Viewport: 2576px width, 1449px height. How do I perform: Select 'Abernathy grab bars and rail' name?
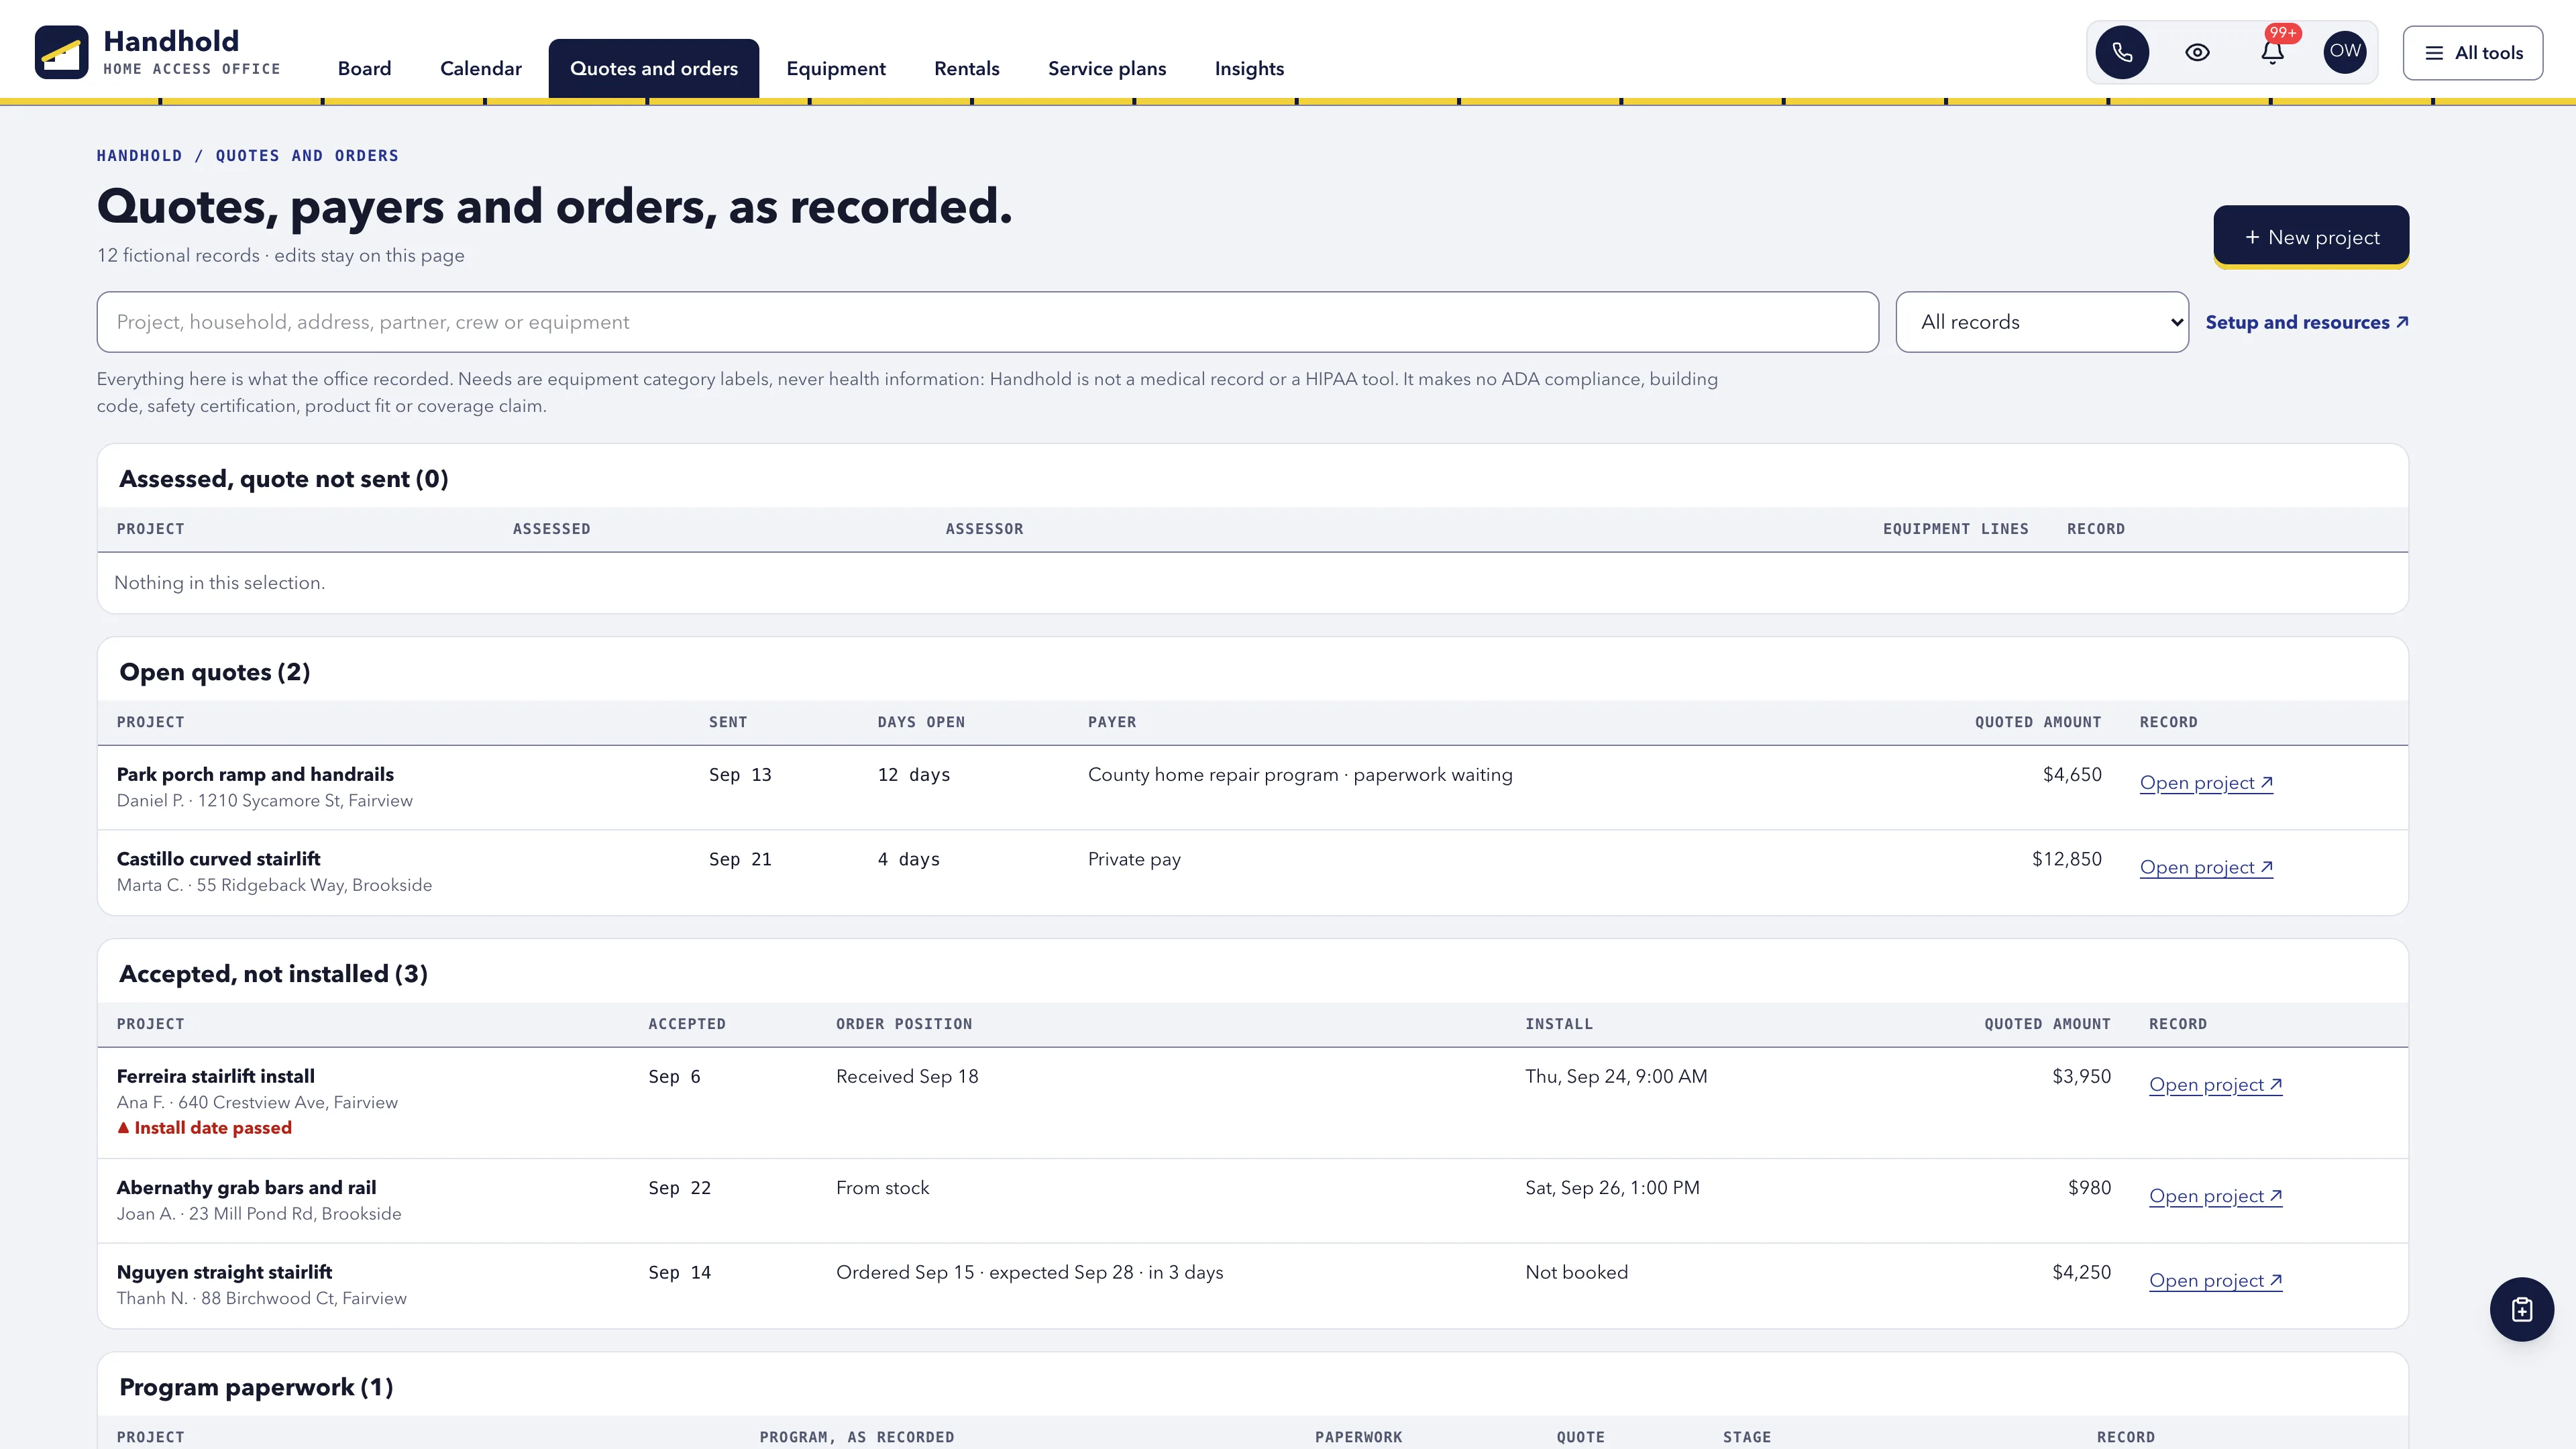click(246, 1187)
